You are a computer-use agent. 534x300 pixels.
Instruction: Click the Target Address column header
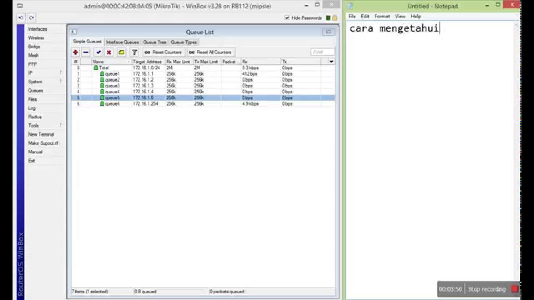(148, 62)
